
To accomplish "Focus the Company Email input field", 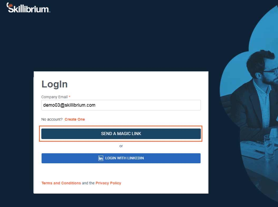I will tap(121, 105).
